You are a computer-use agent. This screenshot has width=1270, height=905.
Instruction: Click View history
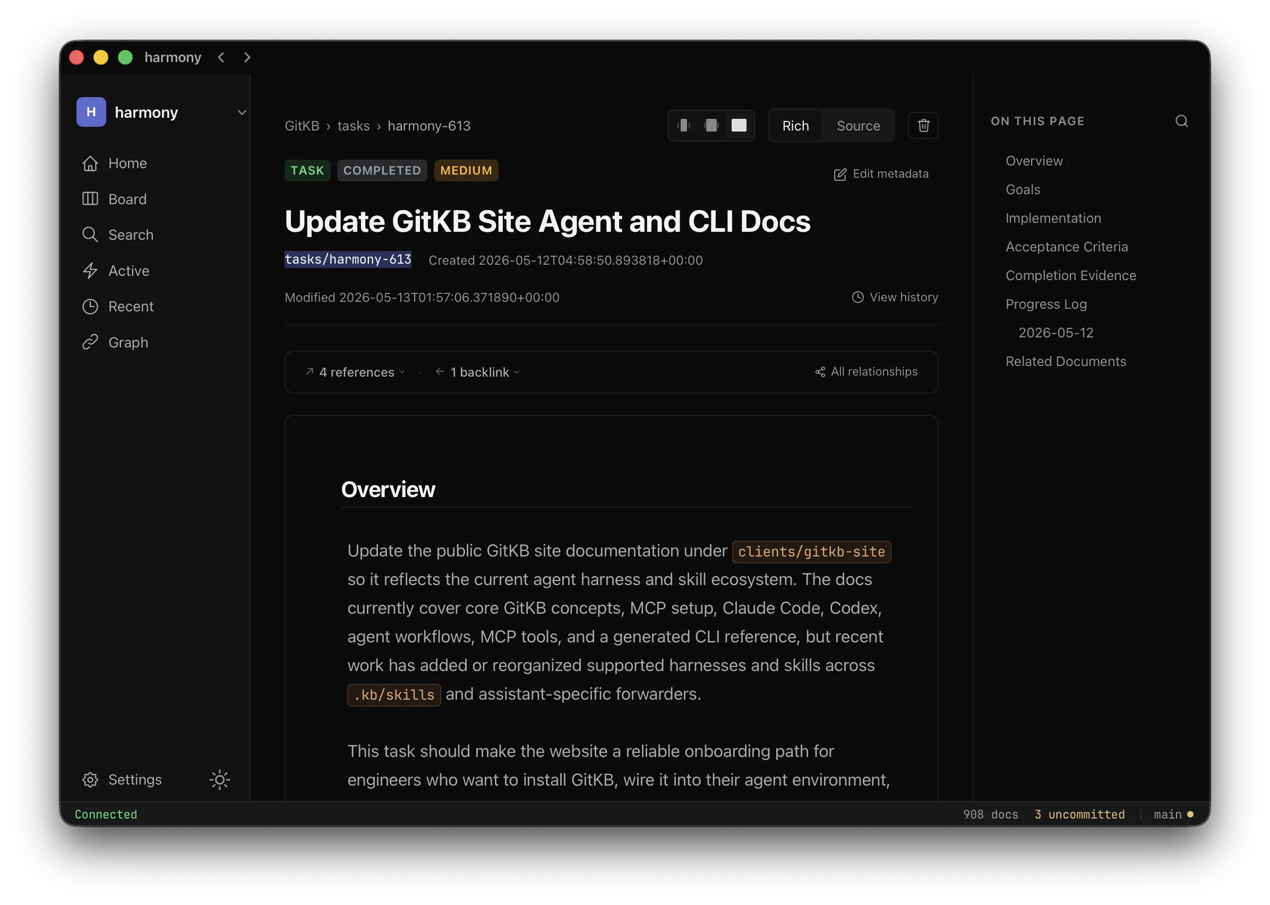[x=895, y=297]
